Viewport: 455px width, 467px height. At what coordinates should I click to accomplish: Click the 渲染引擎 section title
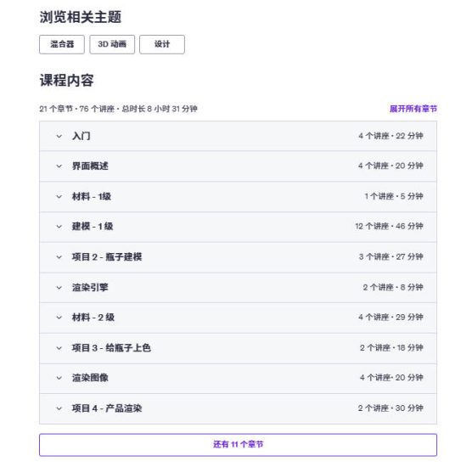pos(90,287)
